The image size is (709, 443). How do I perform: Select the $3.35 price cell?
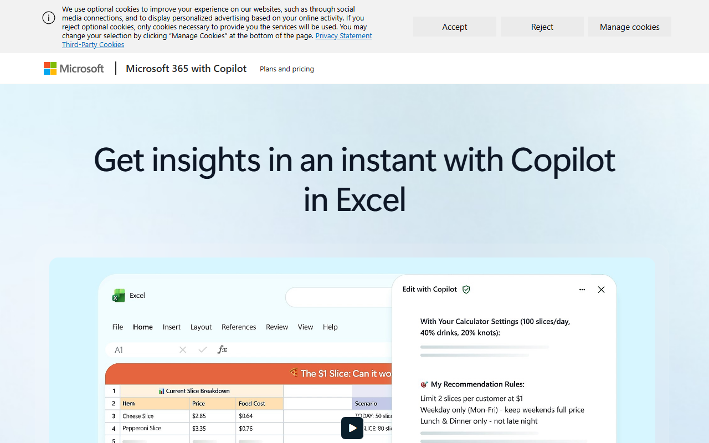213,428
